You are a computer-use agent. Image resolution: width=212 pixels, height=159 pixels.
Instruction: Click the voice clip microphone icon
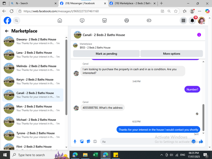tap(75, 141)
